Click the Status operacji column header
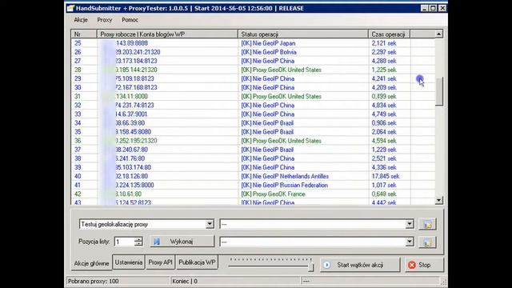The image size is (512, 288). (303, 34)
